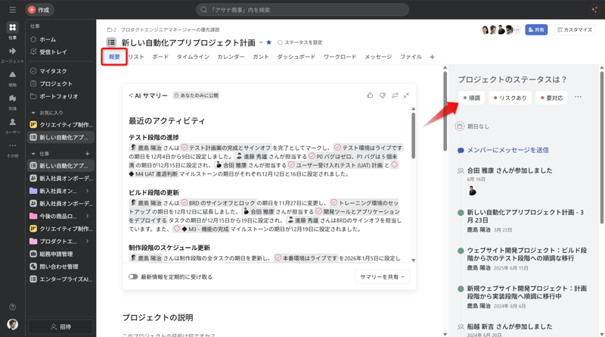Screen dimensions: 605x337
Task: Click thumbs up on AI サマリー
Action: point(370,95)
